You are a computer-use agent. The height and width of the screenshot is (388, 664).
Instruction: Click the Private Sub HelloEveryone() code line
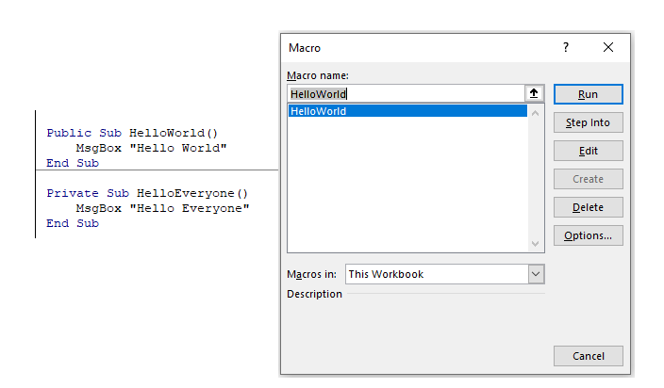click(146, 193)
